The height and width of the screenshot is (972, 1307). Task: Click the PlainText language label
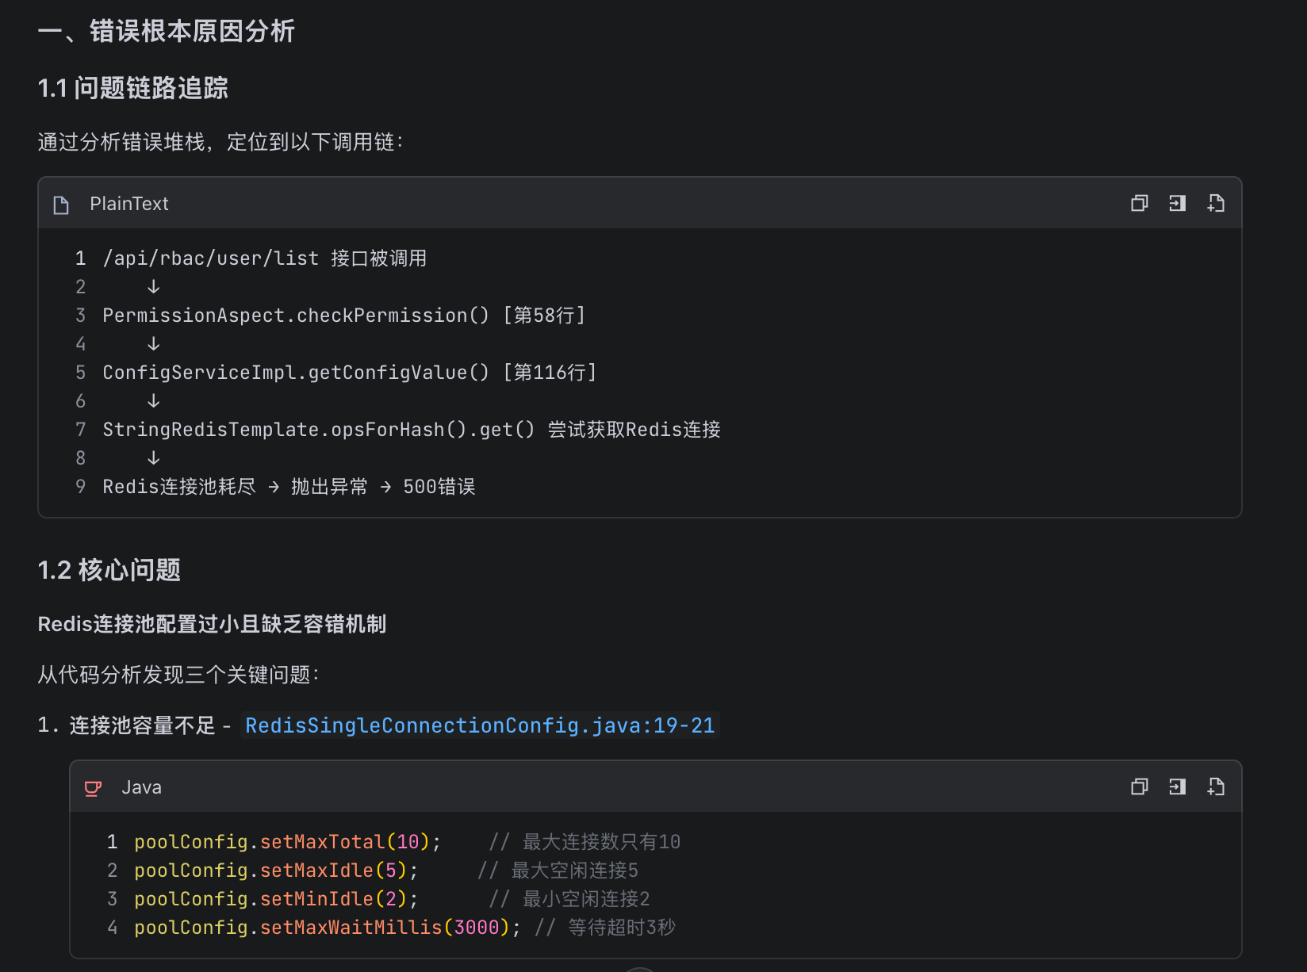129,204
